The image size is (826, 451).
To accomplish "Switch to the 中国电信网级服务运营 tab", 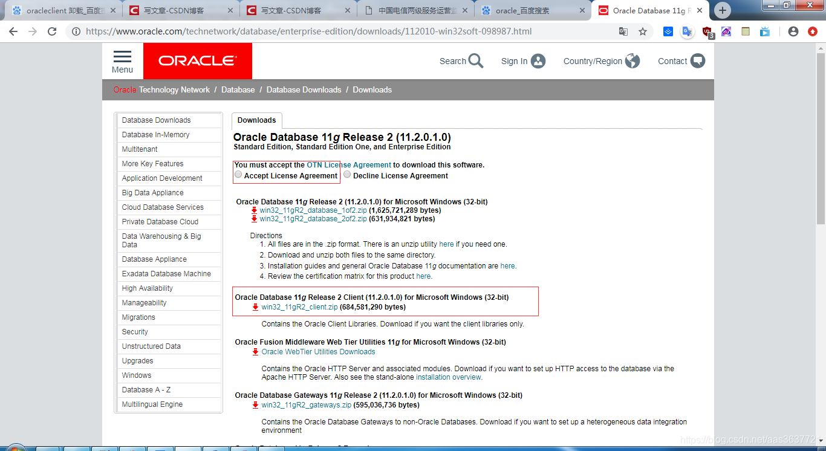I will click(x=417, y=10).
